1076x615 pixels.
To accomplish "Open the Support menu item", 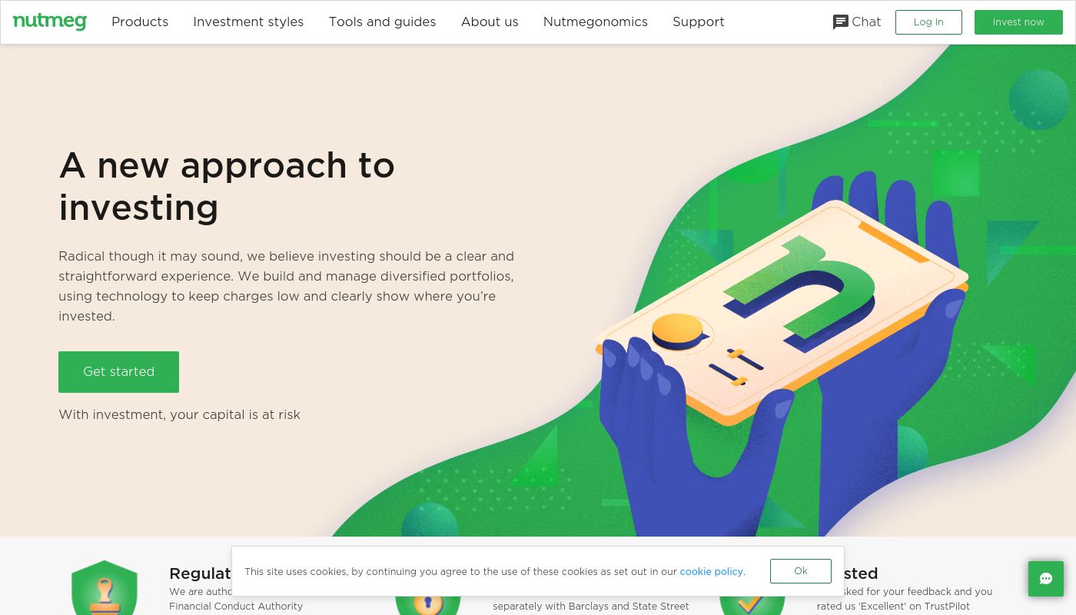I will (x=699, y=22).
